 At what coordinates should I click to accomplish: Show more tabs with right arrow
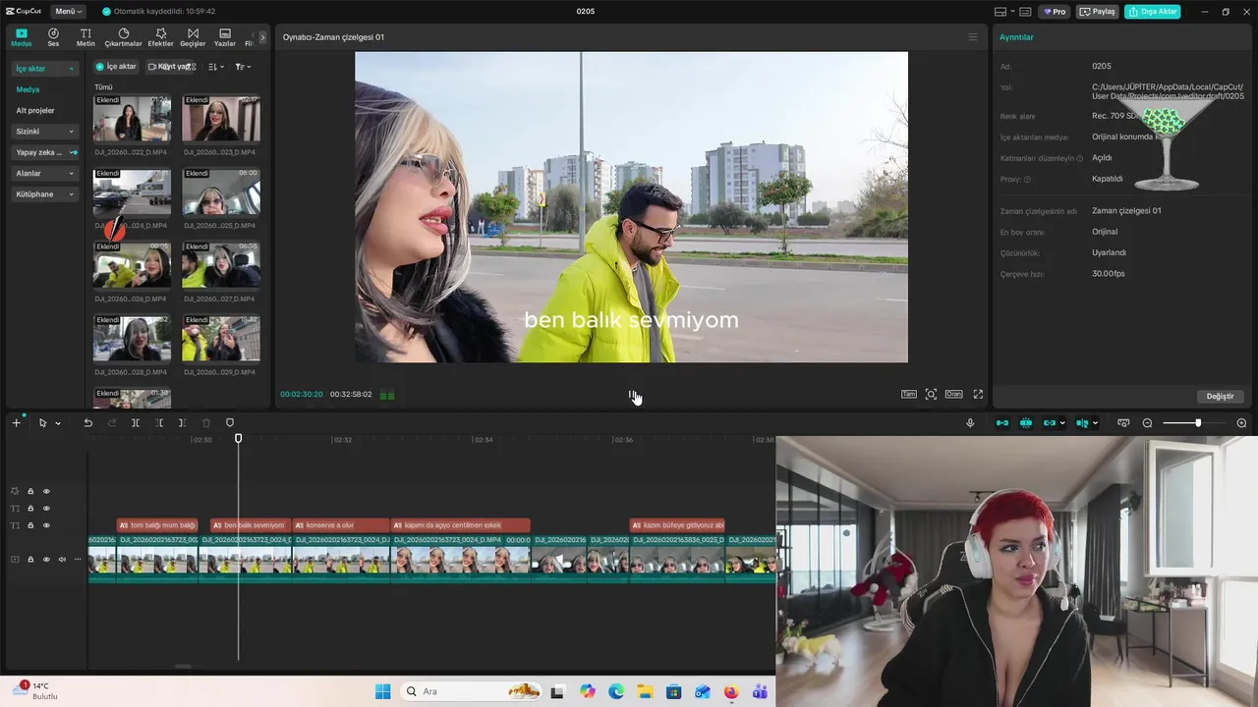262,37
